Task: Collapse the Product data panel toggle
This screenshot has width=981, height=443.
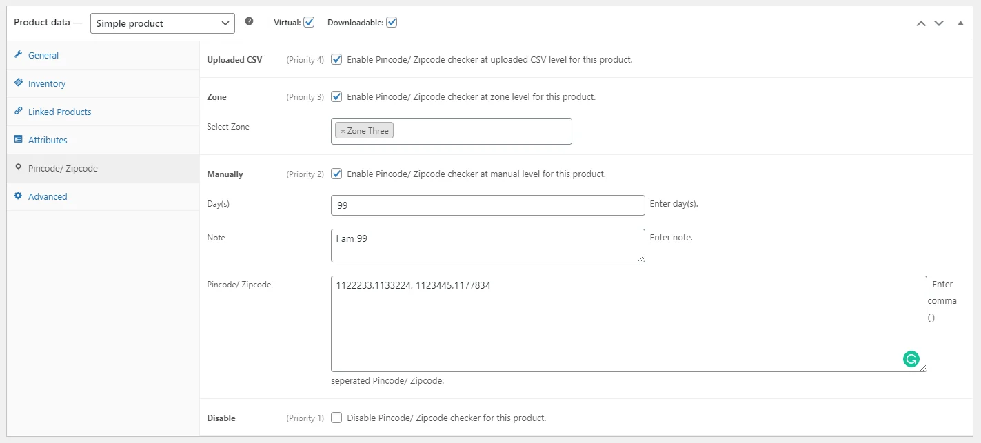Action: [x=960, y=23]
